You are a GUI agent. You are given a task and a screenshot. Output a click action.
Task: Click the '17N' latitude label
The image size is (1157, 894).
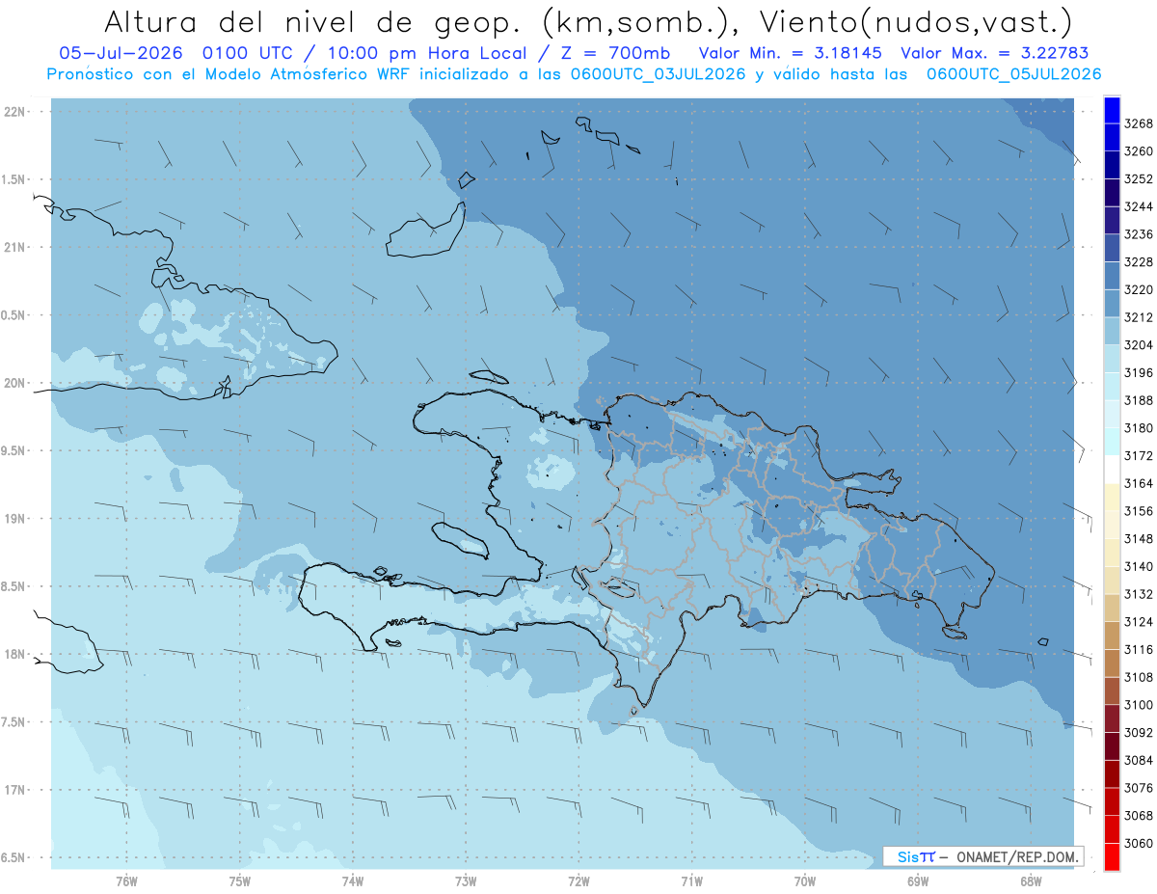click(15, 790)
